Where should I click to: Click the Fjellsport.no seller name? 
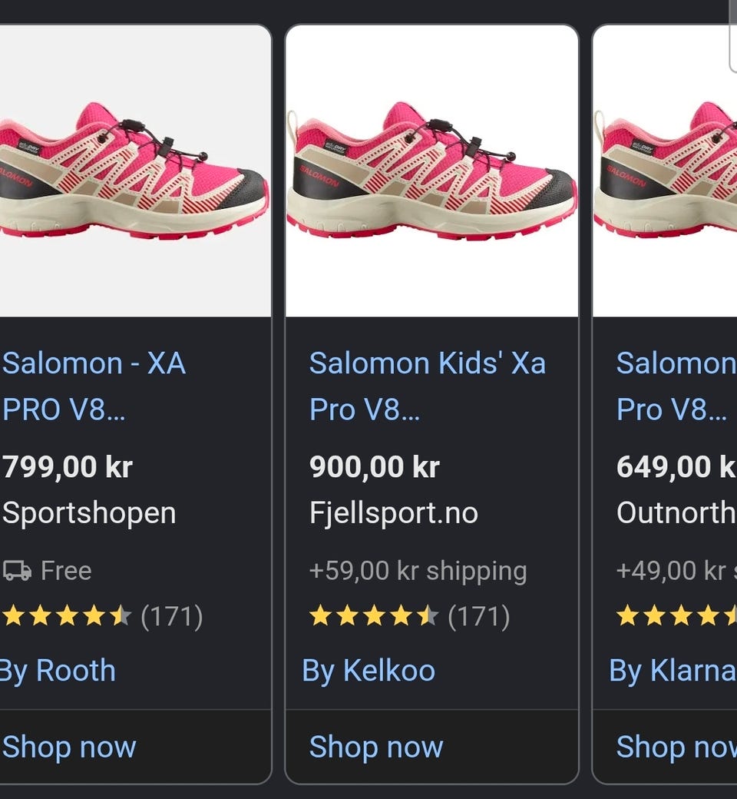tap(394, 512)
